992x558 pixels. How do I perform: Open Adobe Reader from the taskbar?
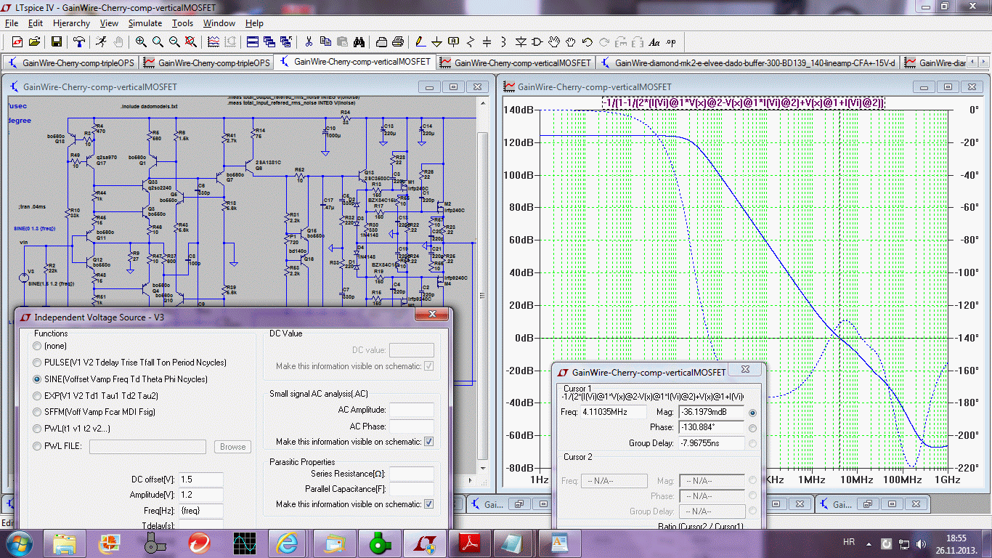click(x=469, y=543)
